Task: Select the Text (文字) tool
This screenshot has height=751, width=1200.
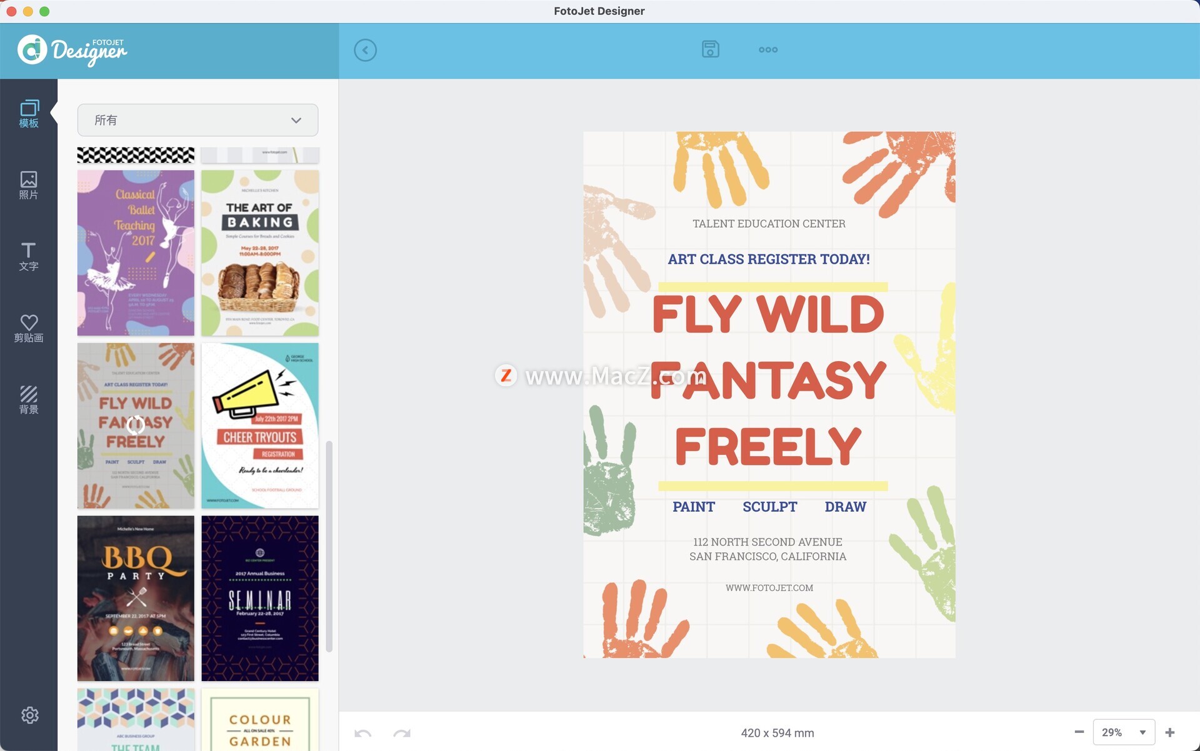Action: pos(29,257)
